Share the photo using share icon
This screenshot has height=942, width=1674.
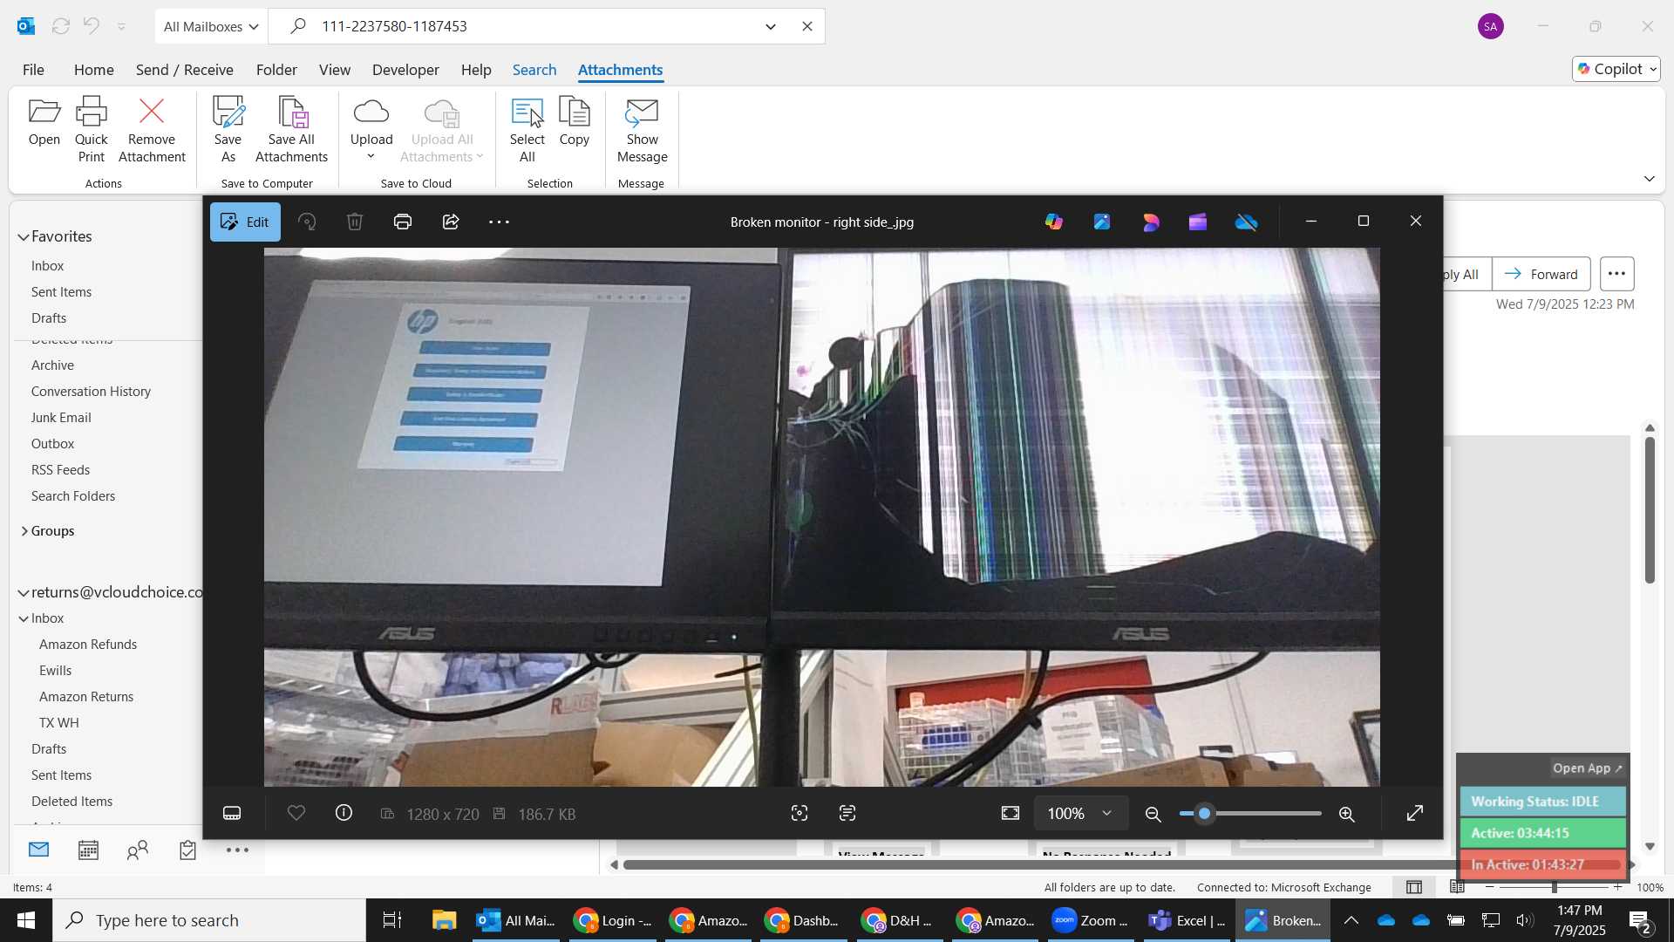(451, 222)
